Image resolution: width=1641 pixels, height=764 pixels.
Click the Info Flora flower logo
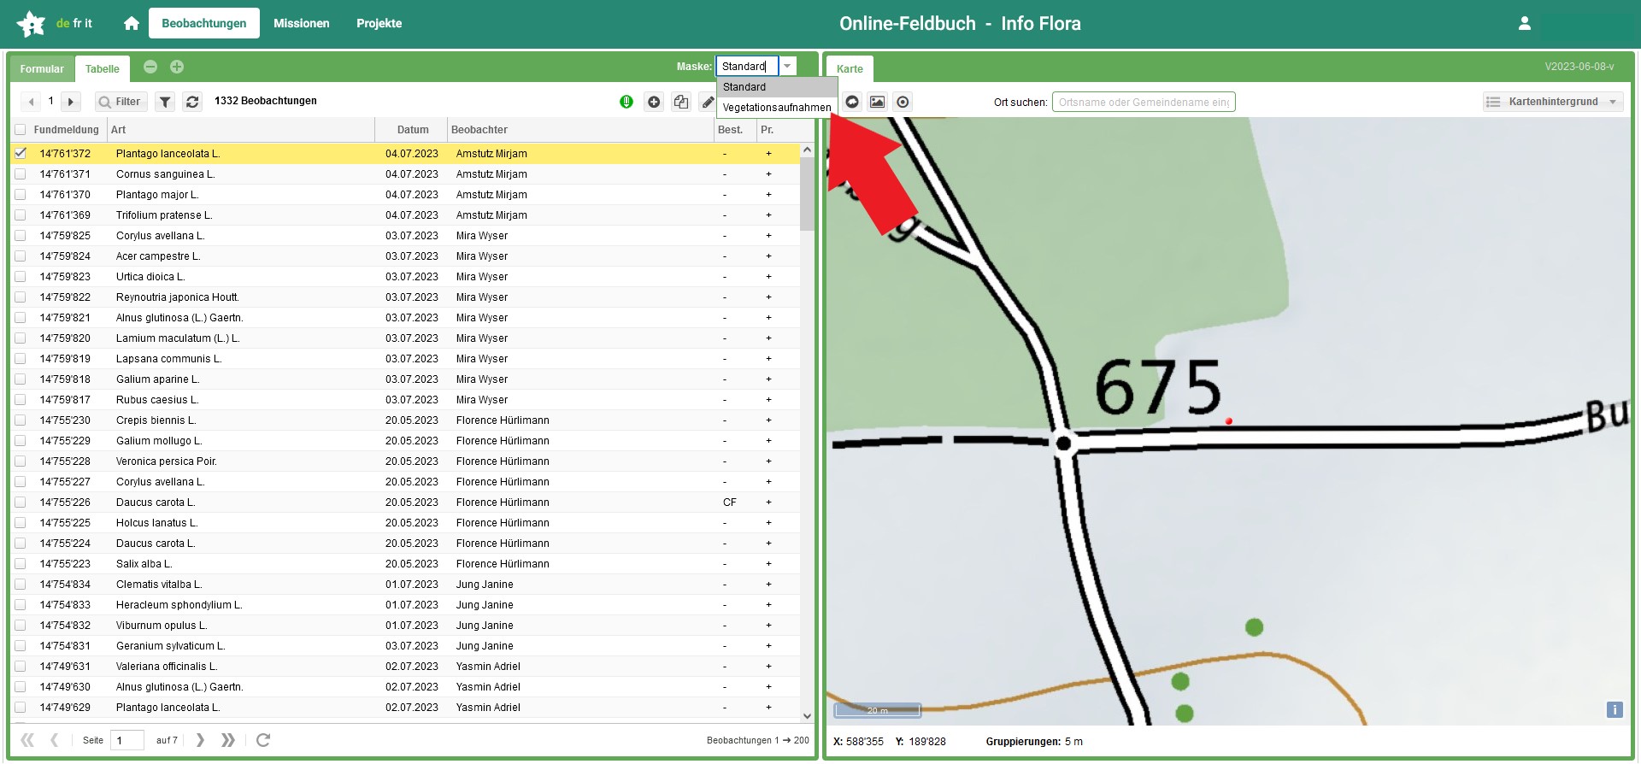[x=31, y=23]
